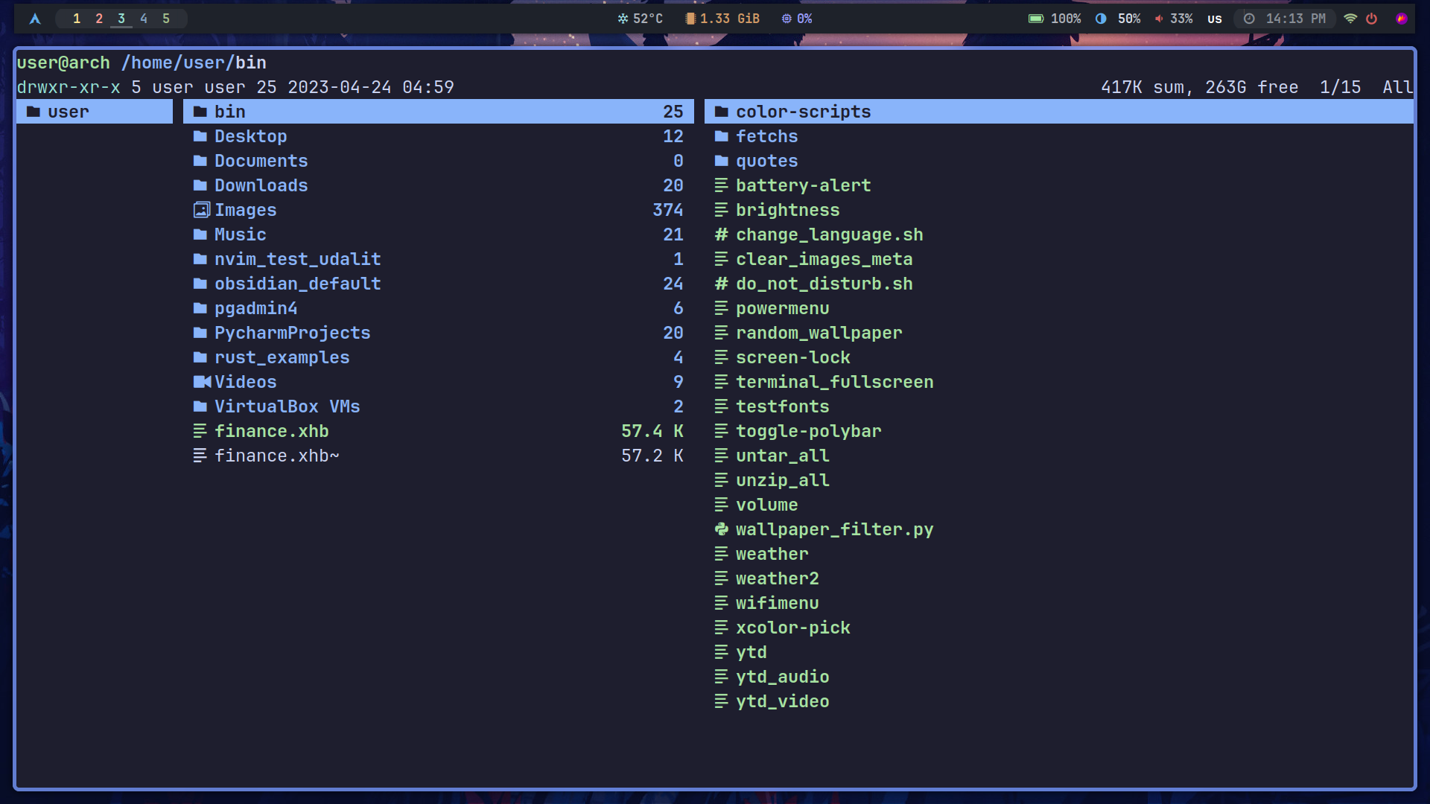The width and height of the screenshot is (1430, 804).
Task: Click the Python icon beside wallpaper_filter.py
Action: [721, 529]
